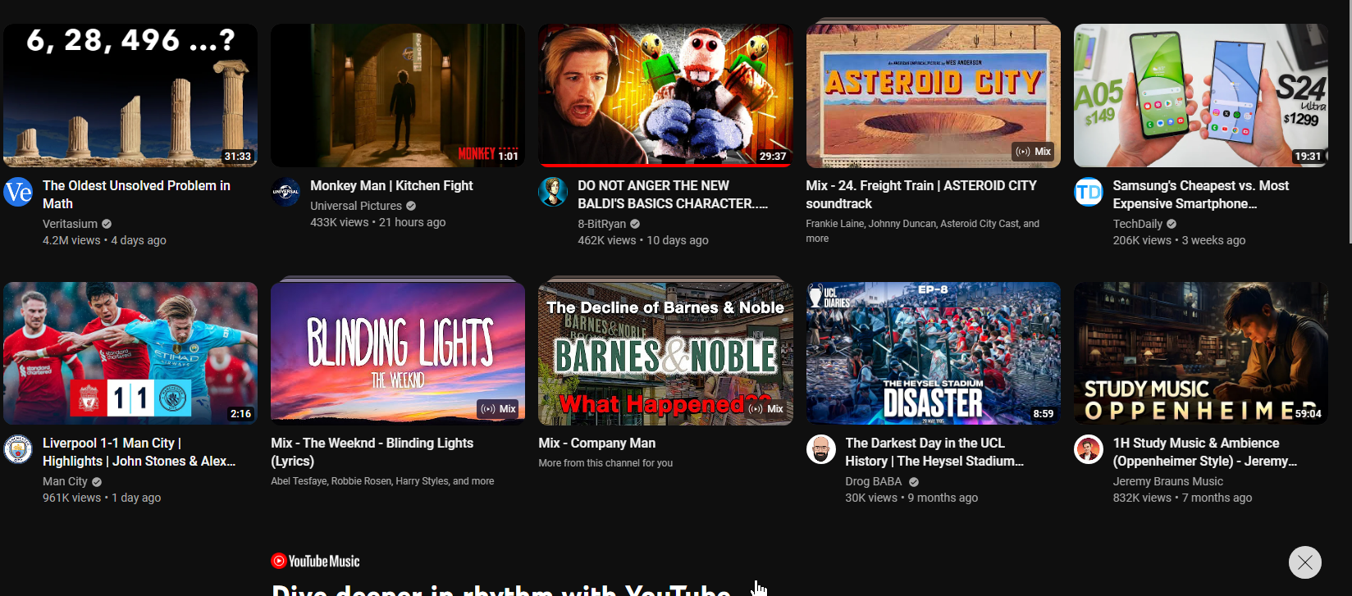The height and width of the screenshot is (596, 1352).
Task: Click 31:33 duration badge on Veritasium thumbnail
Action: pos(238,156)
